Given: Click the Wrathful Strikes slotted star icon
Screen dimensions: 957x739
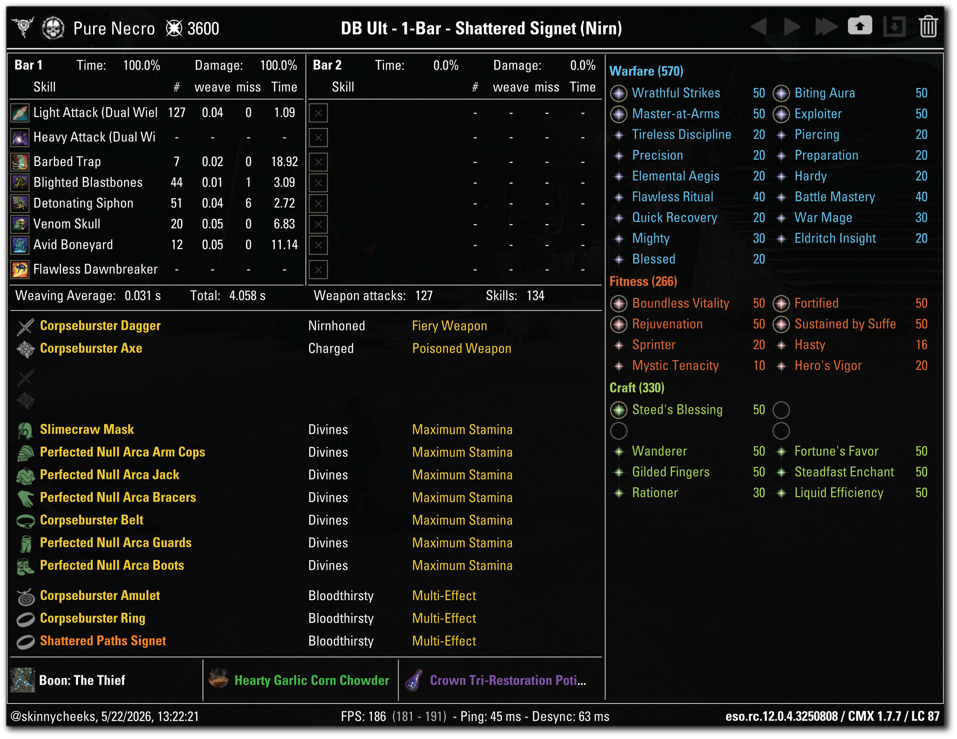Looking at the screenshot, I should click(x=618, y=93).
